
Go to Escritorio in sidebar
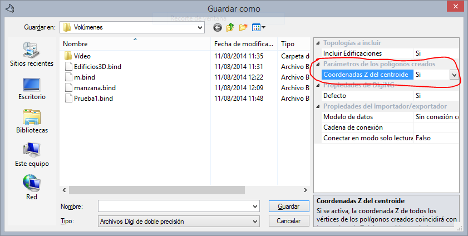tap(32, 88)
